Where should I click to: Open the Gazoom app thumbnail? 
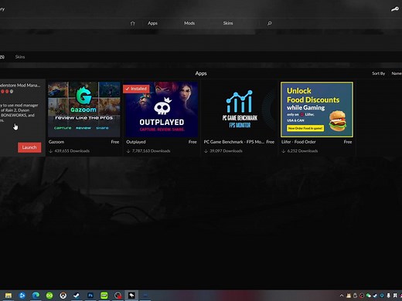coord(84,110)
